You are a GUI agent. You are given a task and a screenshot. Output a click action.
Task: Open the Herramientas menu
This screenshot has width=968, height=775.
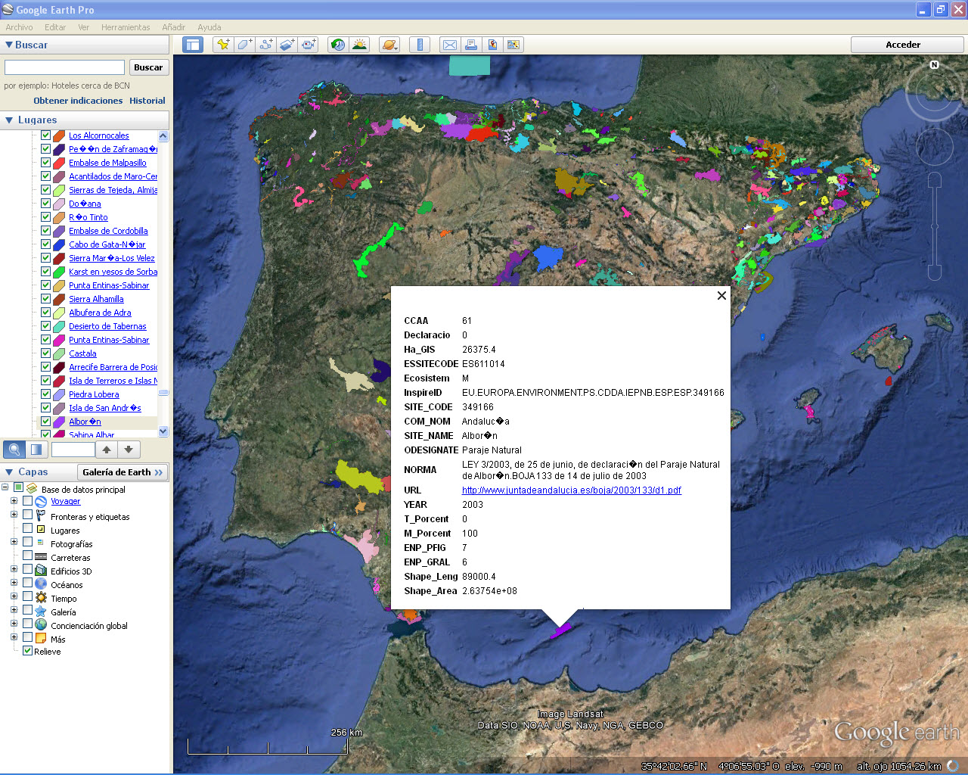pos(126,26)
